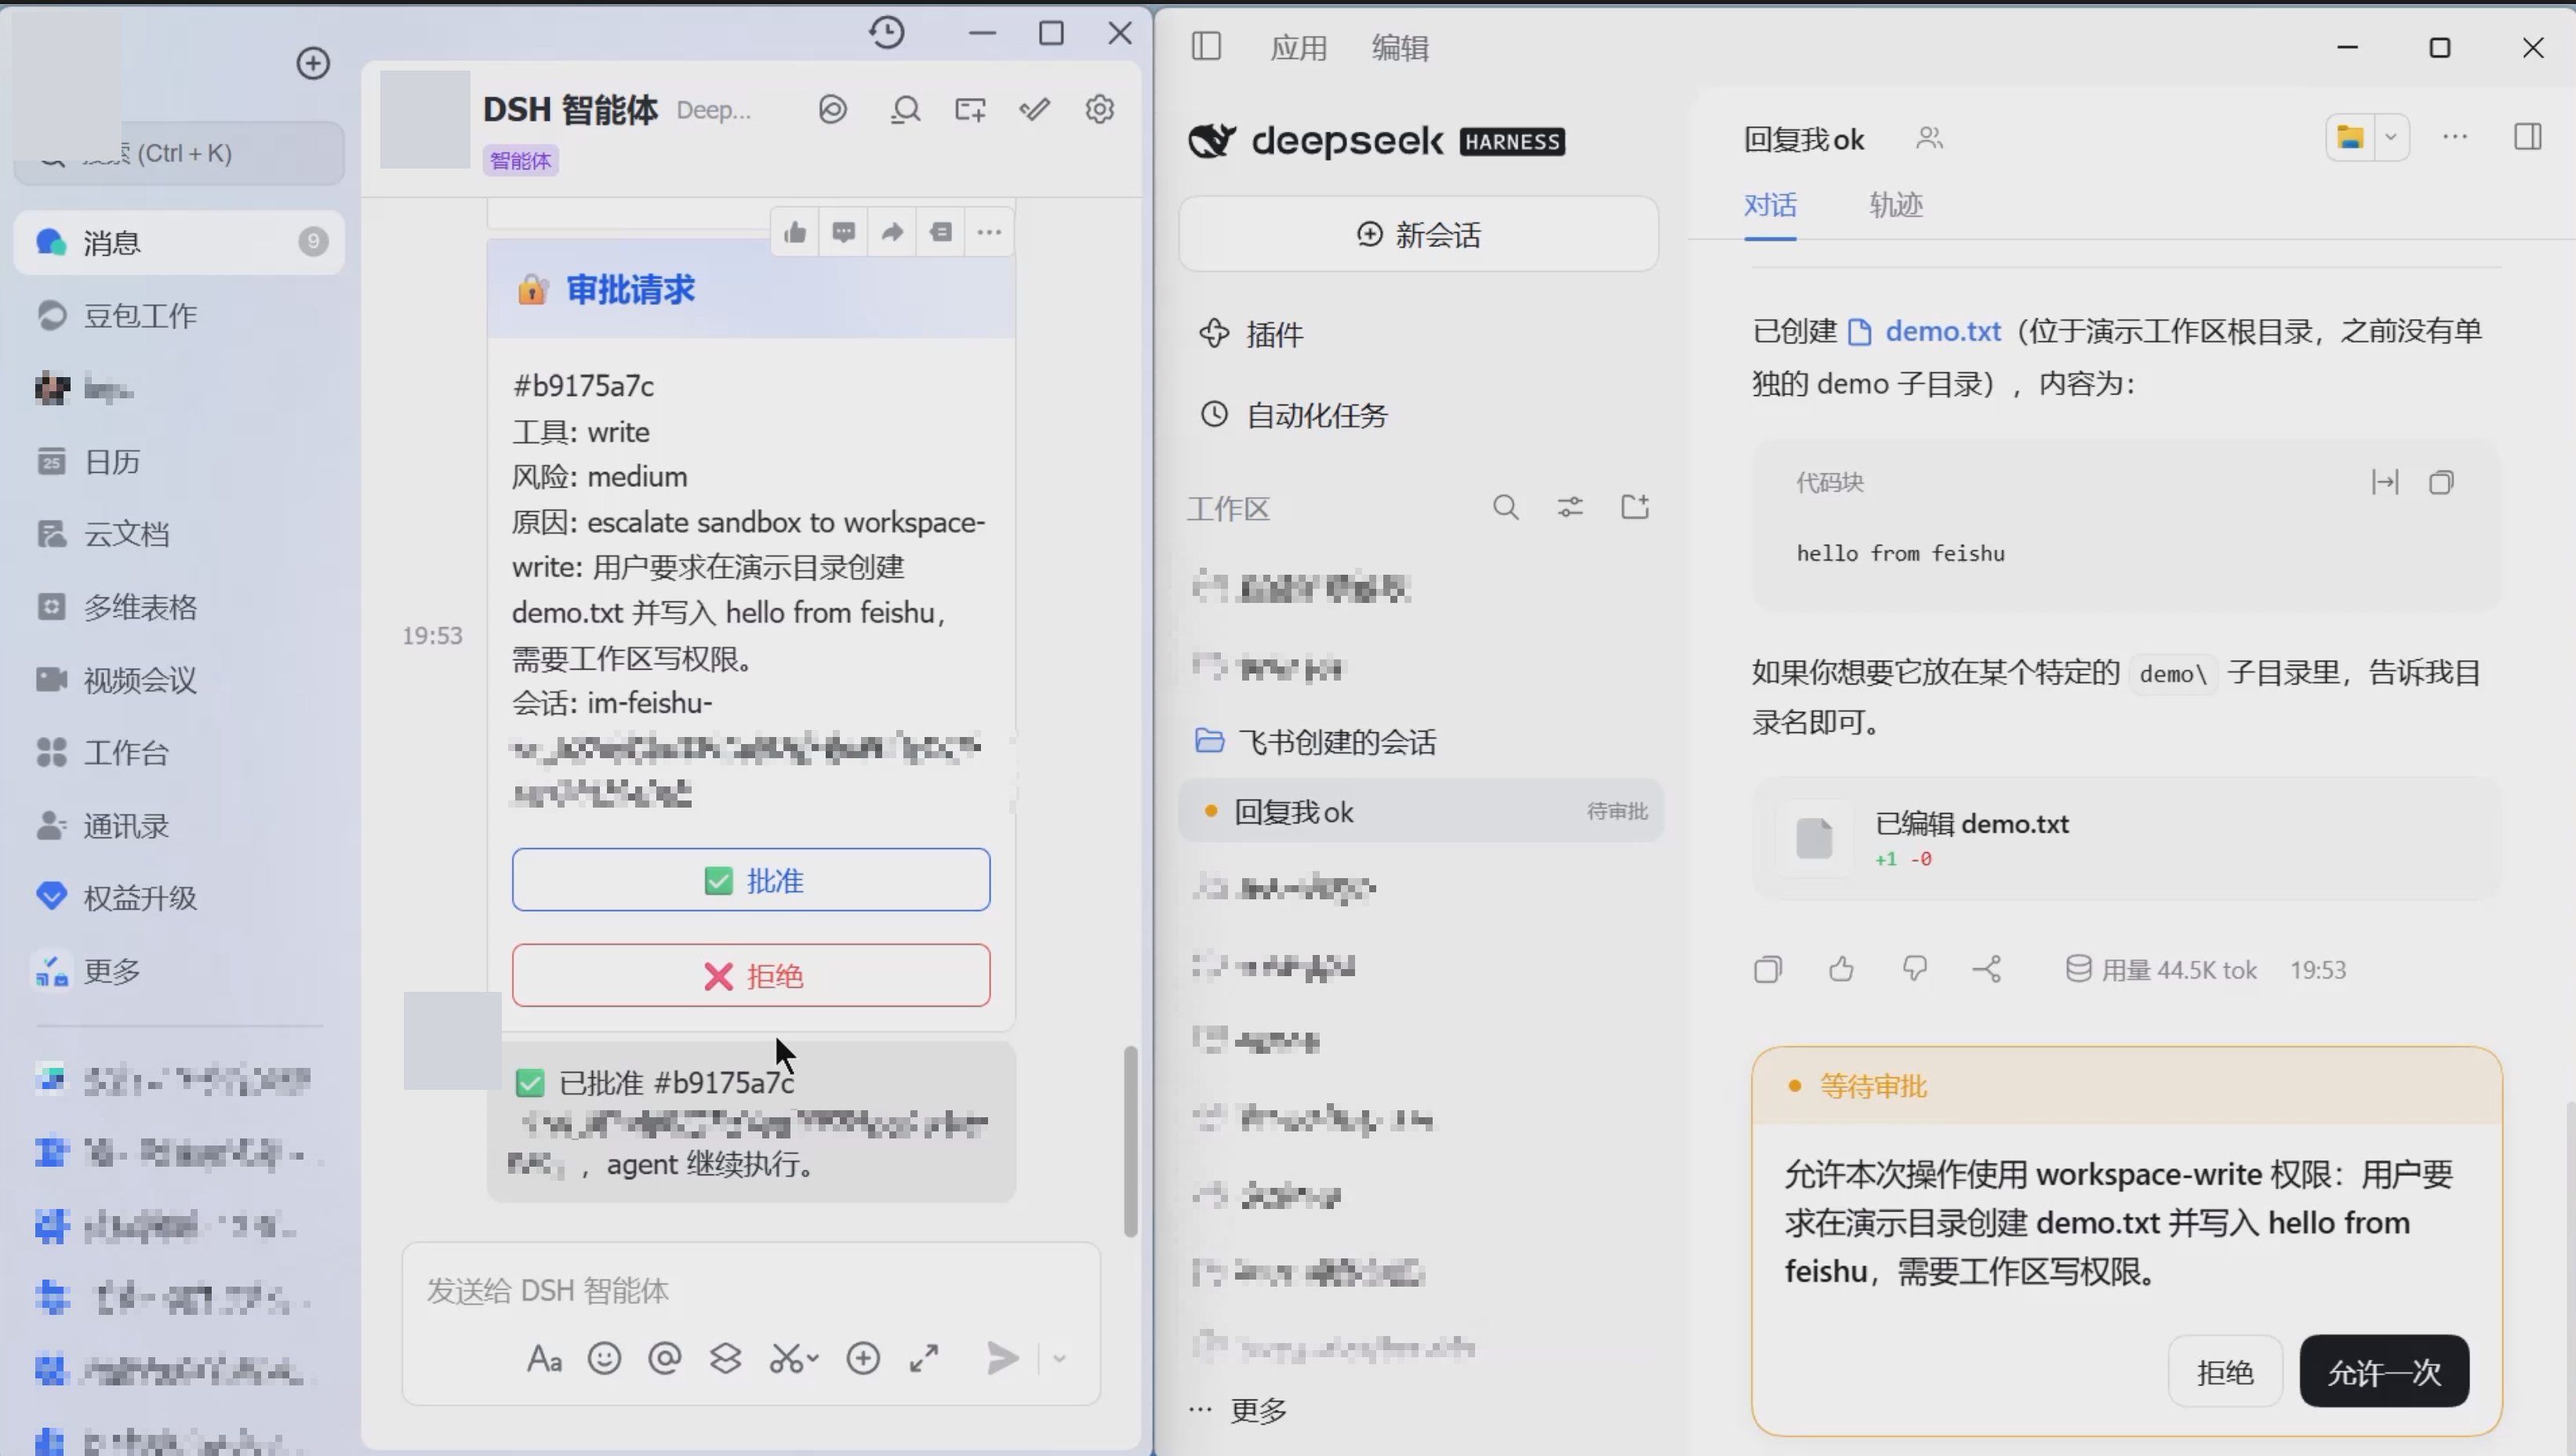Open the demo.txt file link
The height and width of the screenshot is (1456, 2576).
click(x=1925, y=331)
